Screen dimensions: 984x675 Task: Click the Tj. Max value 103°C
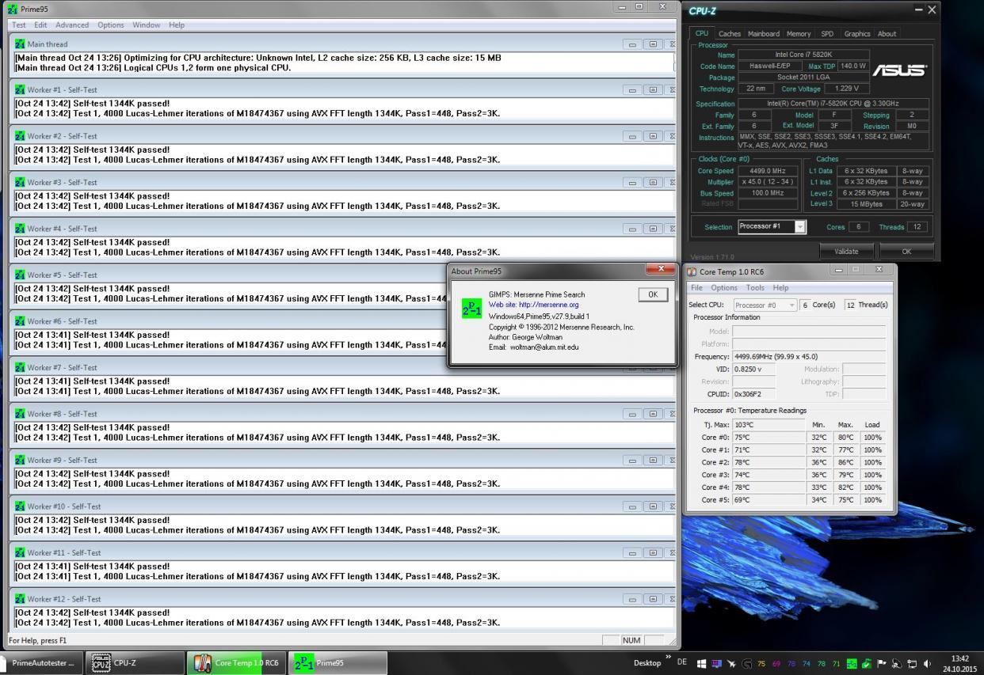click(769, 425)
